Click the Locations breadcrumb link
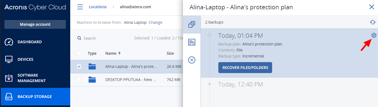The width and height of the screenshot is (378, 107). pyautogui.click(x=98, y=7)
